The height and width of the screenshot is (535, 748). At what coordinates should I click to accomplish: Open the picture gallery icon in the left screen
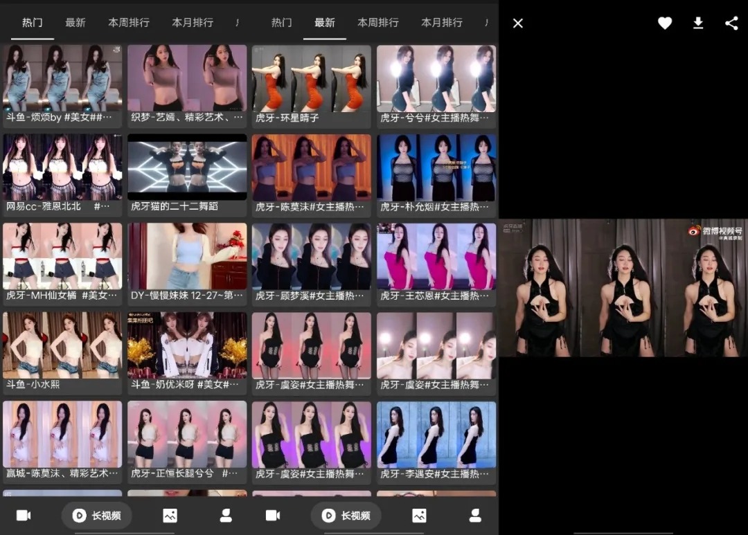170,516
